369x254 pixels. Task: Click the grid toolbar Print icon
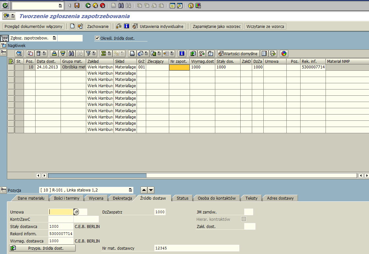point(132,54)
